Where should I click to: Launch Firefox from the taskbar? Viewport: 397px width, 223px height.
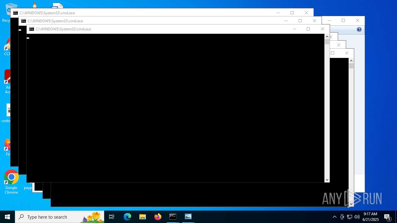[158, 217]
